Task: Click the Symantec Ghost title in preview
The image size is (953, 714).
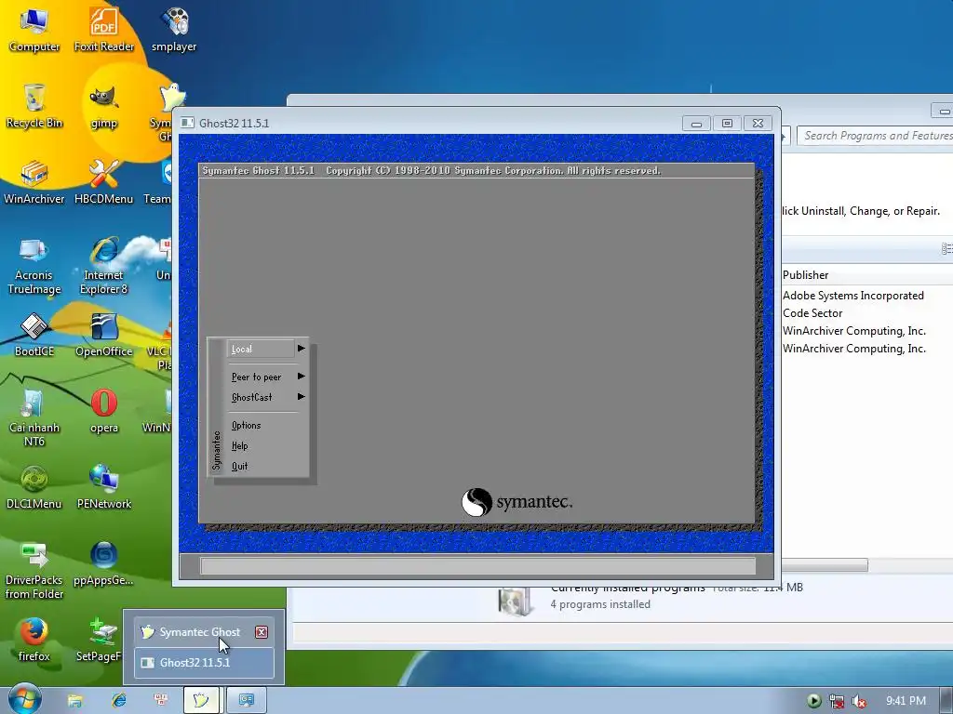Action: tap(200, 632)
